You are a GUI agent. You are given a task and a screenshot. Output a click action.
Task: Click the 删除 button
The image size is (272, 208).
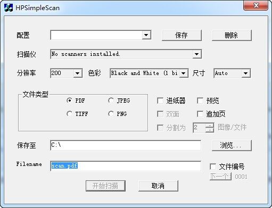(x=232, y=35)
